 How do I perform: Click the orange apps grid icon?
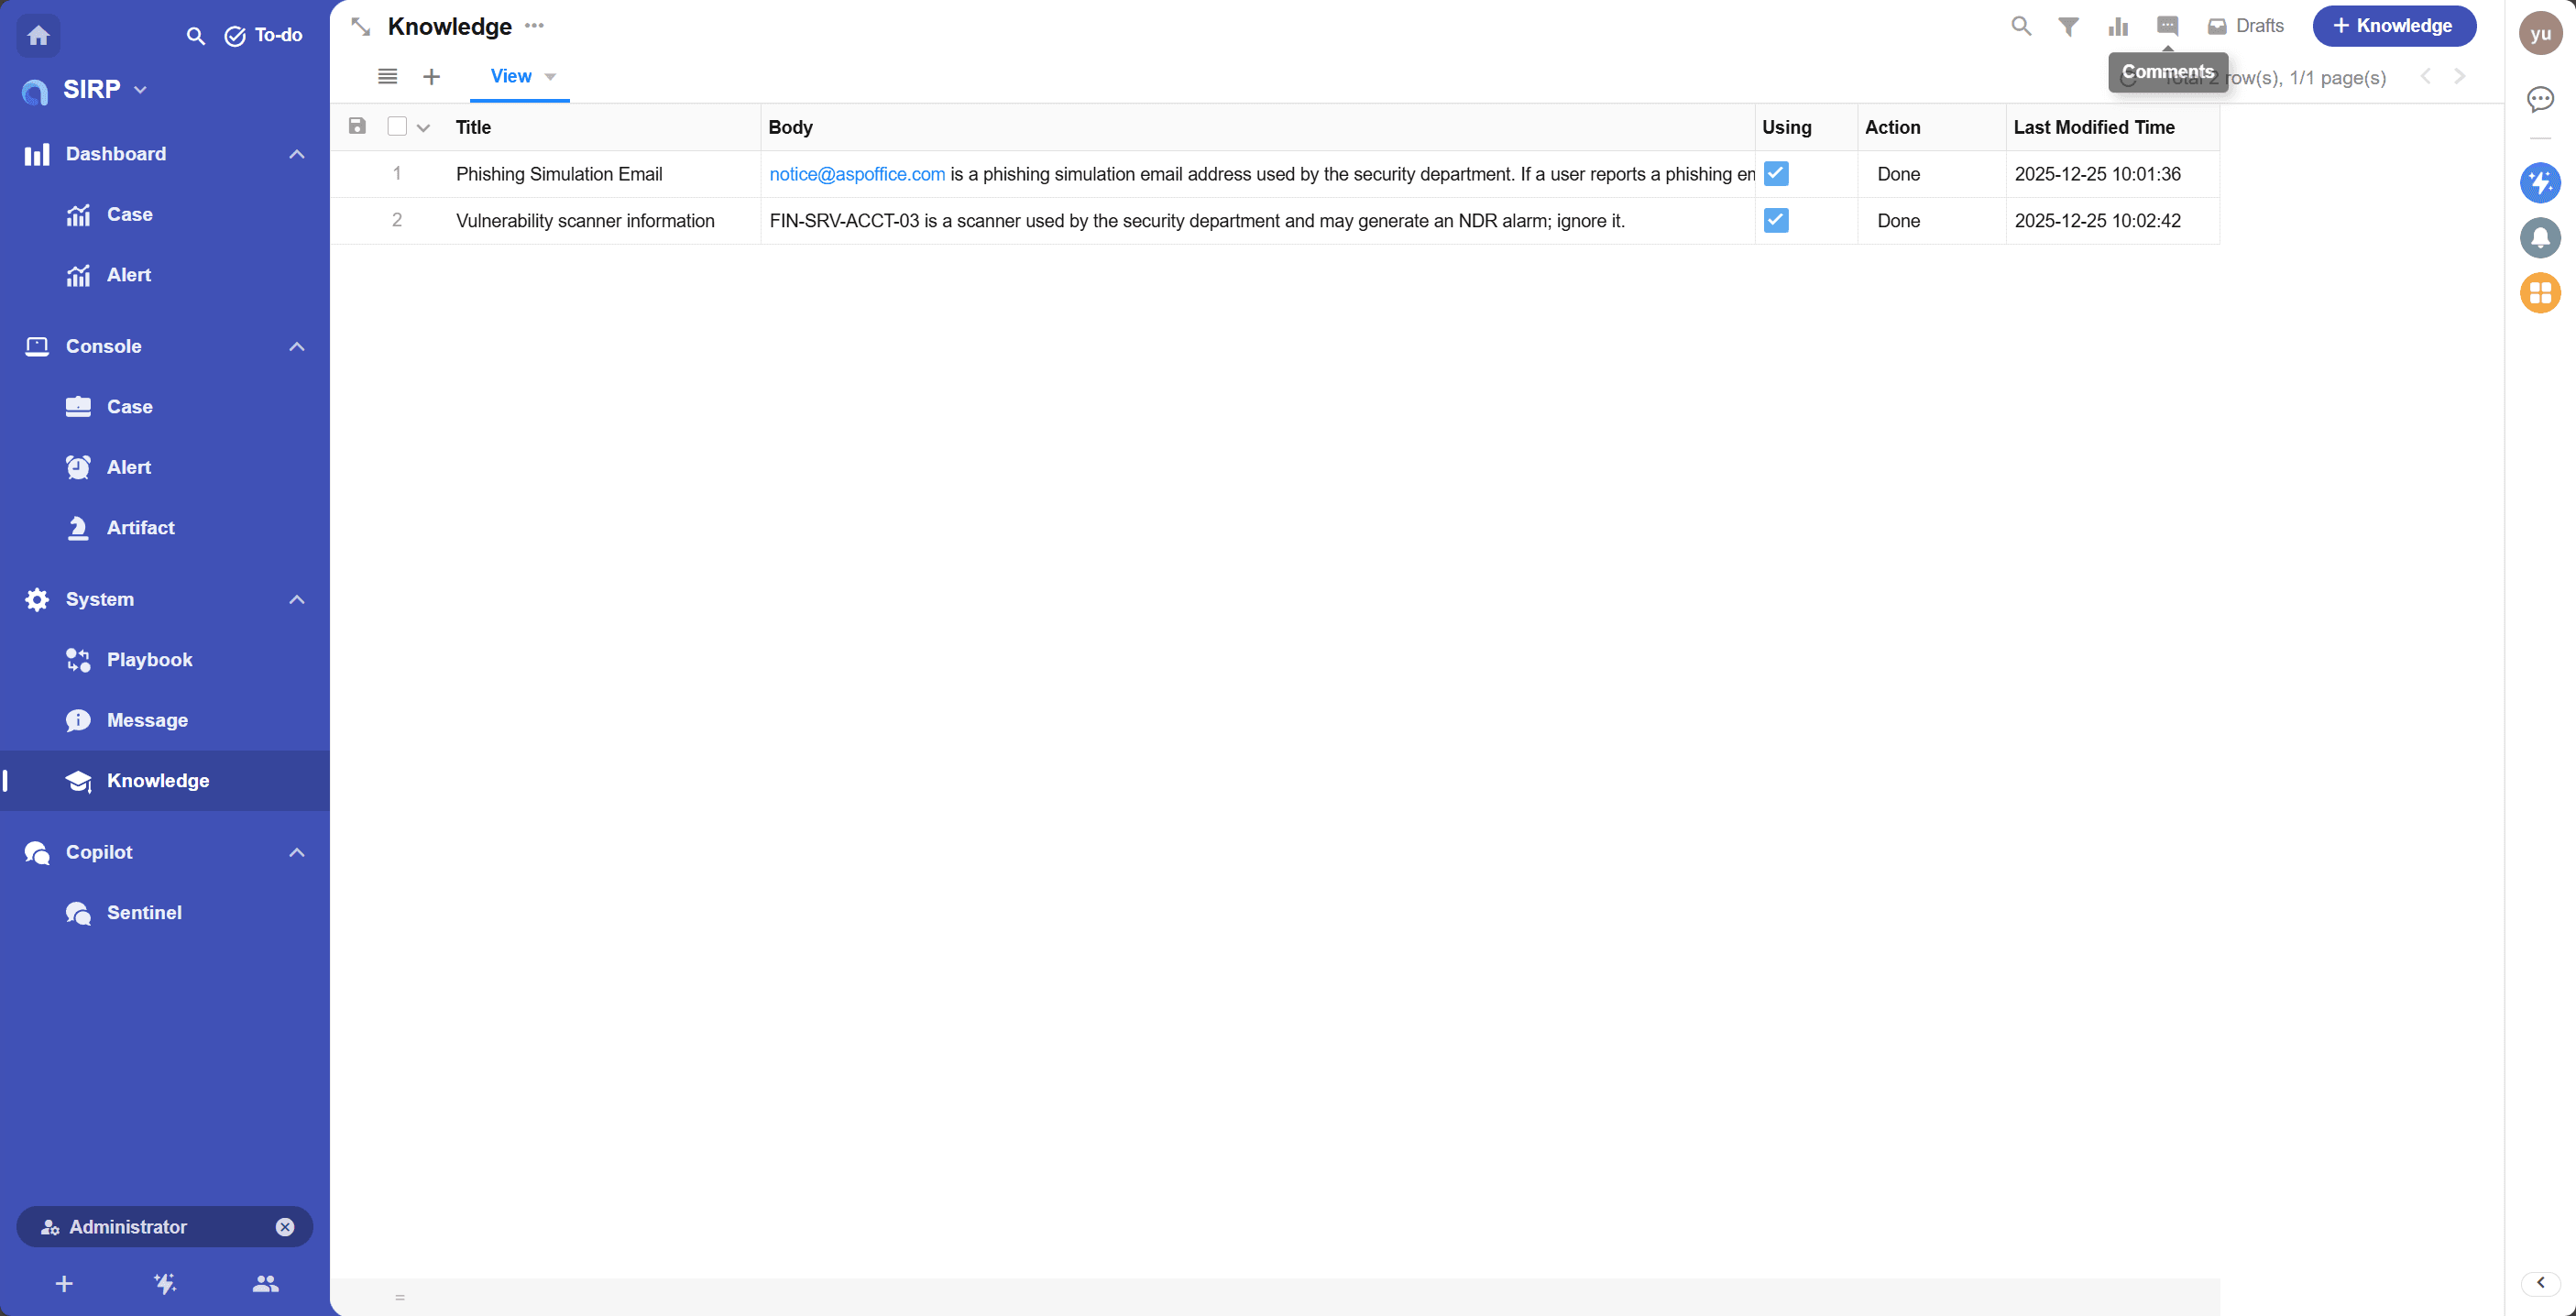coord(2540,293)
